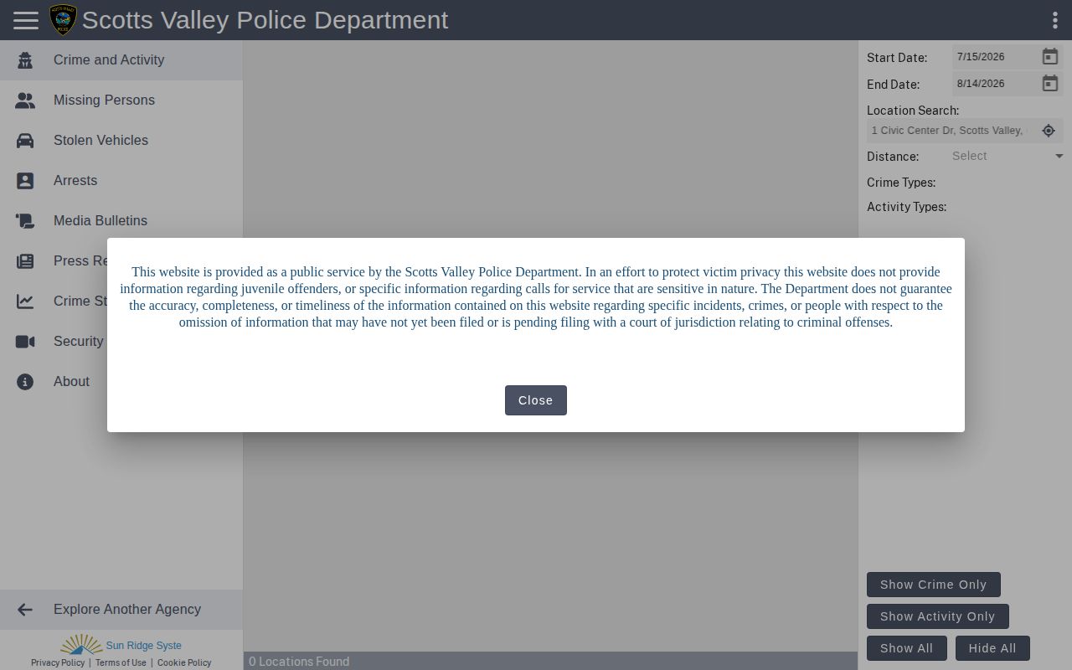Viewport: 1072px width, 670px height.
Task: Open the Arrests menu item
Action: tap(121, 181)
